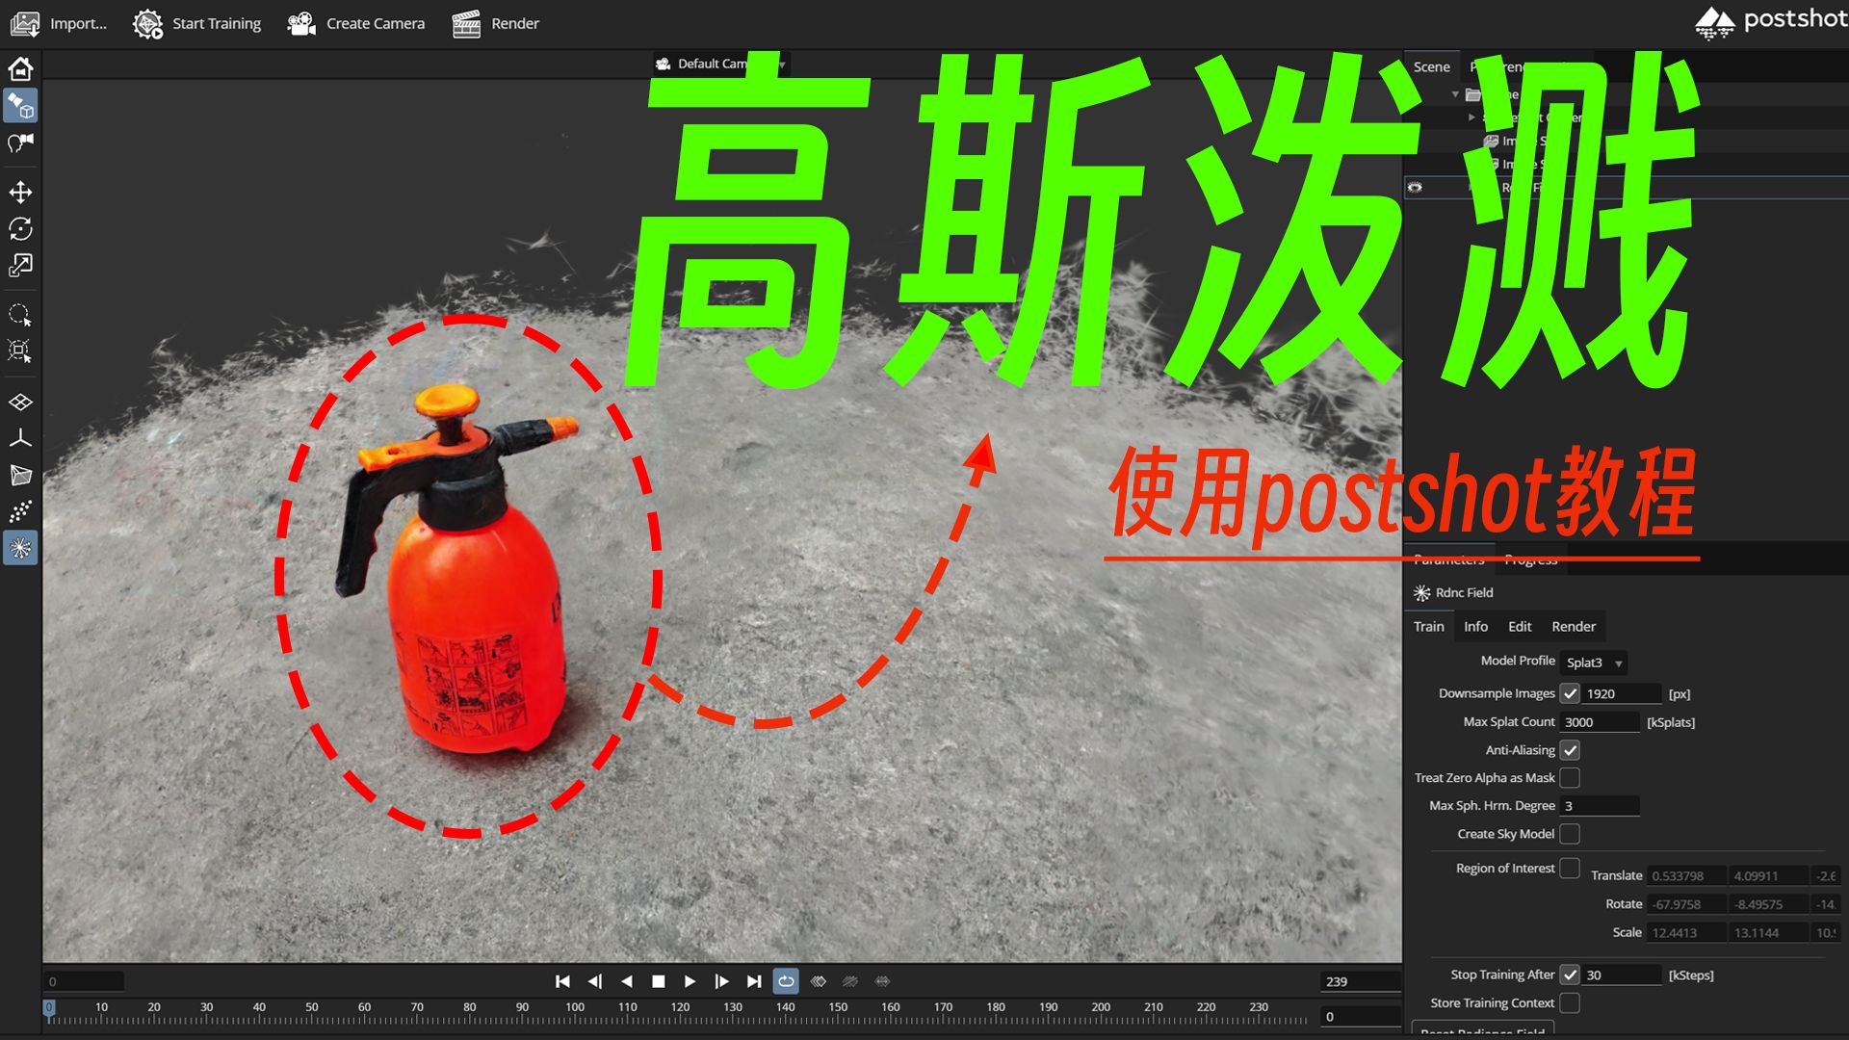Step back one frame

click(595, 981)
